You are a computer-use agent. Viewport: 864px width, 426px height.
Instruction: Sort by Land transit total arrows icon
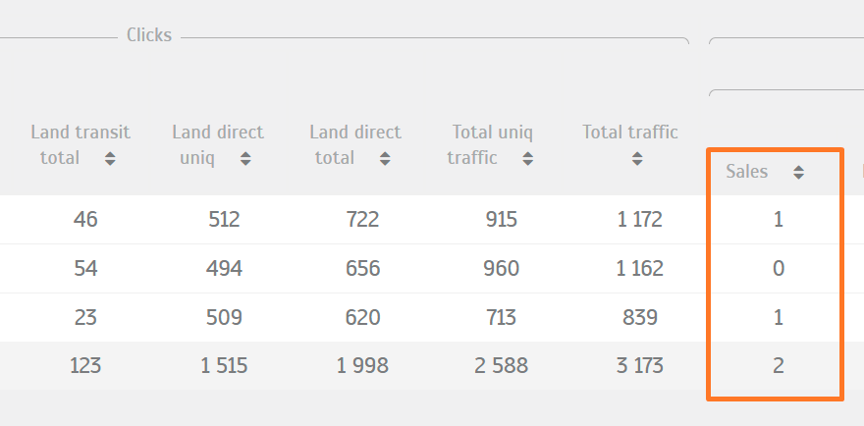coord(110,159)
